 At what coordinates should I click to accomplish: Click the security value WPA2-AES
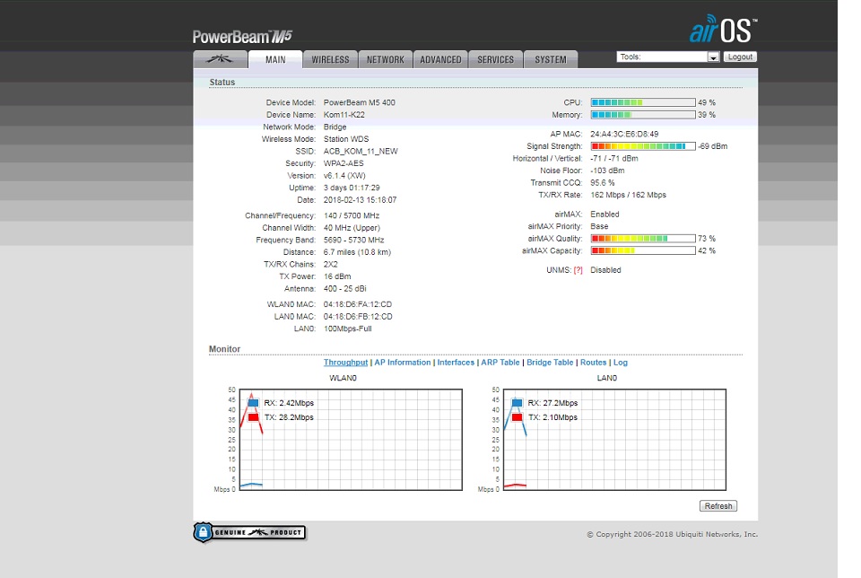click(x=344, y=163)
